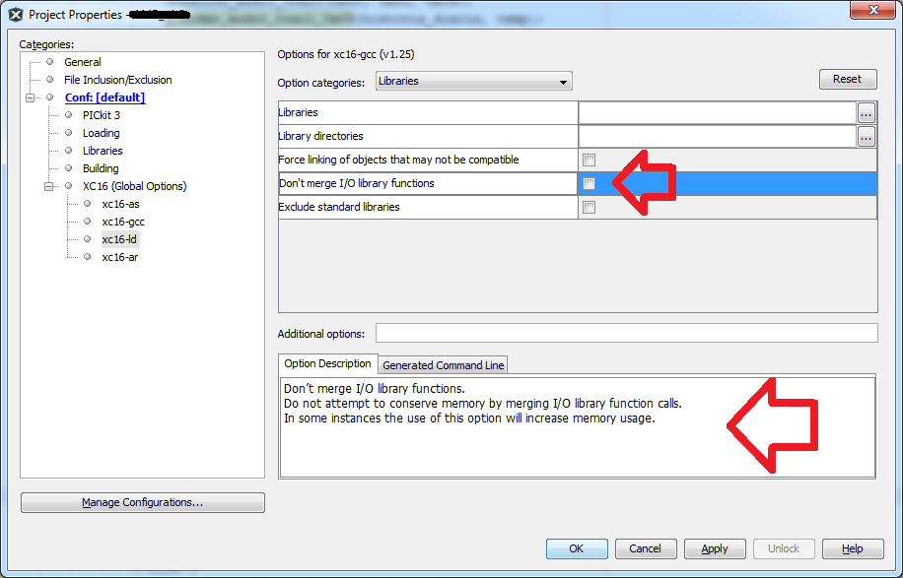The image size is (903, 578).
Task: Select XC16 (Global Options) tree item
Action: tap(134, 186)
